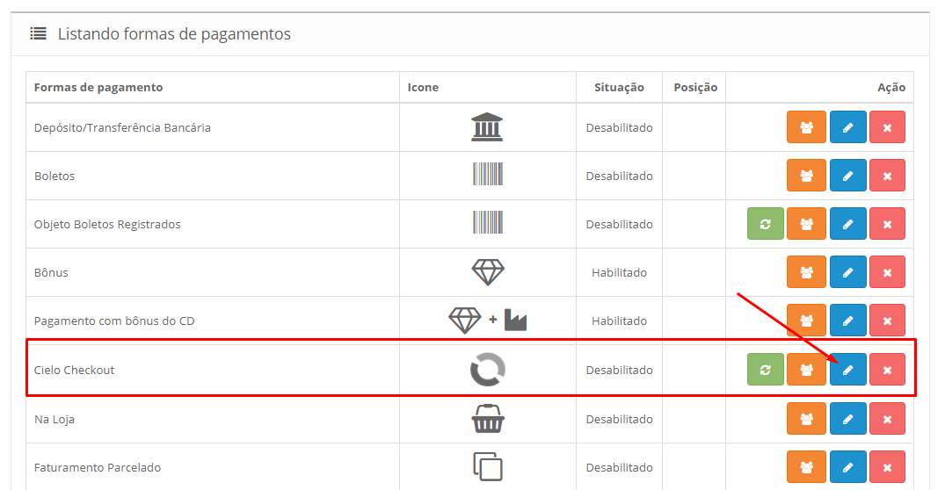Screen dimensions: 945x490
Task: Click the Cielo Checkout circular logo icon
Action: [x=488, y=370]
